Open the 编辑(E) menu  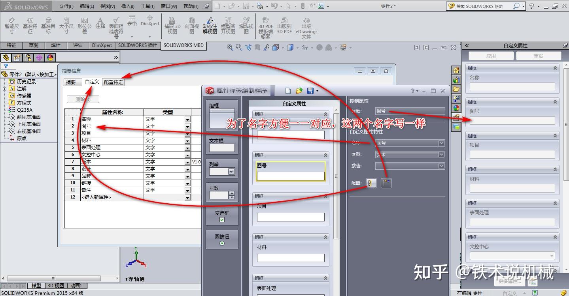pos(87,6)
